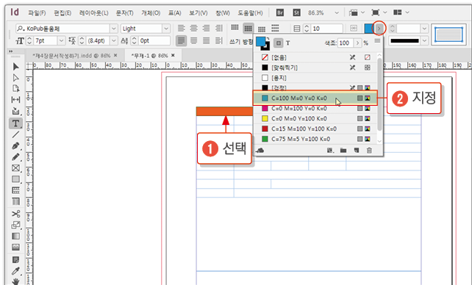Open the 레이아웃(L) menu
Screen dimensions: 472x285
[x=94, y=13]
